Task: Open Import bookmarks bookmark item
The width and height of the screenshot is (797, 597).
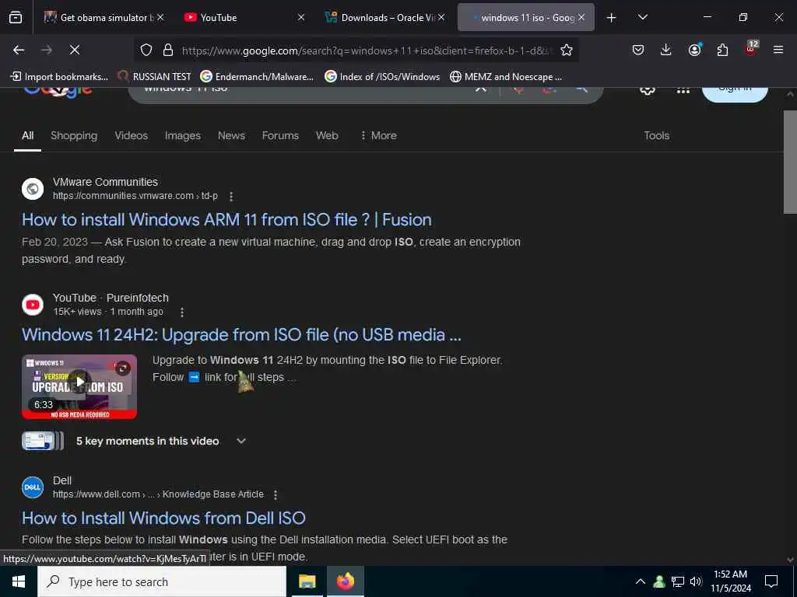Action: tap(59, 77)
